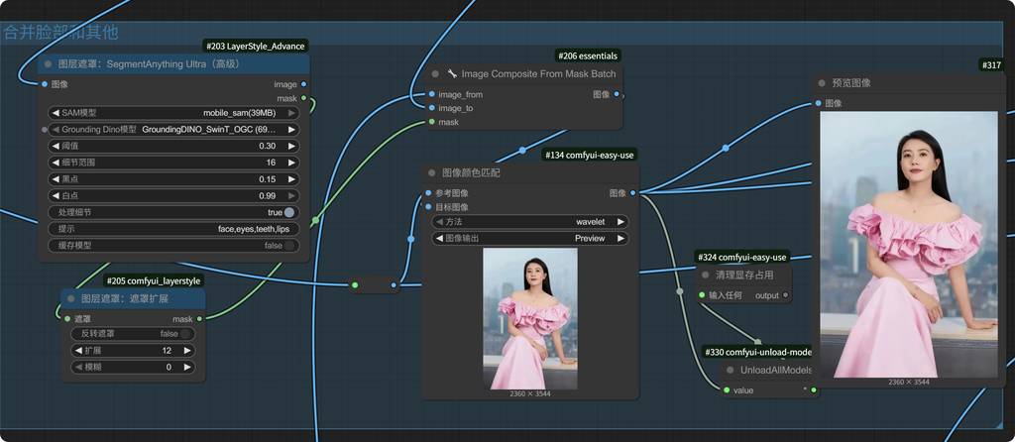Turn on the 反转遮罩 toggle

184,334
